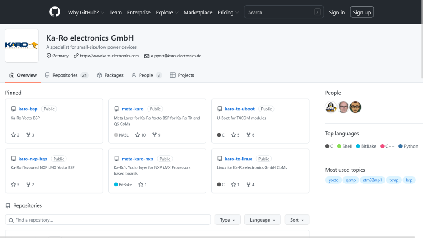
Task: Click the star icon on karo-bsp card
Action: [13, 135]
